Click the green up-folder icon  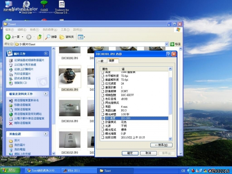(x=40, y=37)
